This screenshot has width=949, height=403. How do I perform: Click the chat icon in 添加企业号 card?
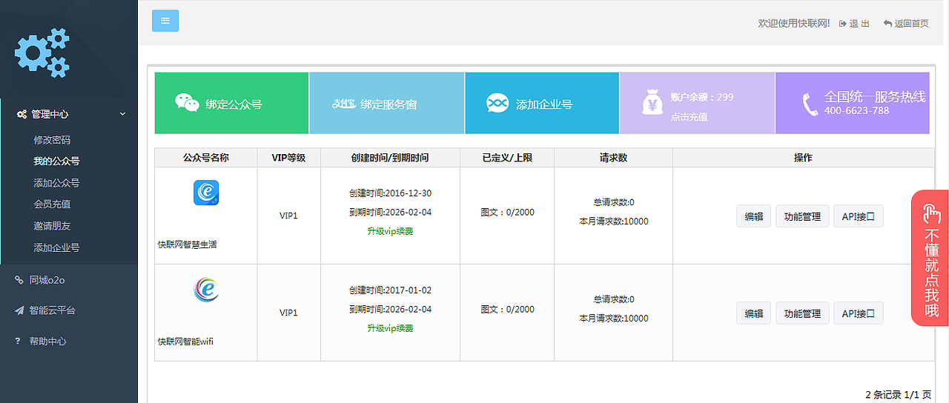(497, 103)
